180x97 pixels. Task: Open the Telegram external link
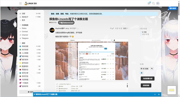coord(25,38)
